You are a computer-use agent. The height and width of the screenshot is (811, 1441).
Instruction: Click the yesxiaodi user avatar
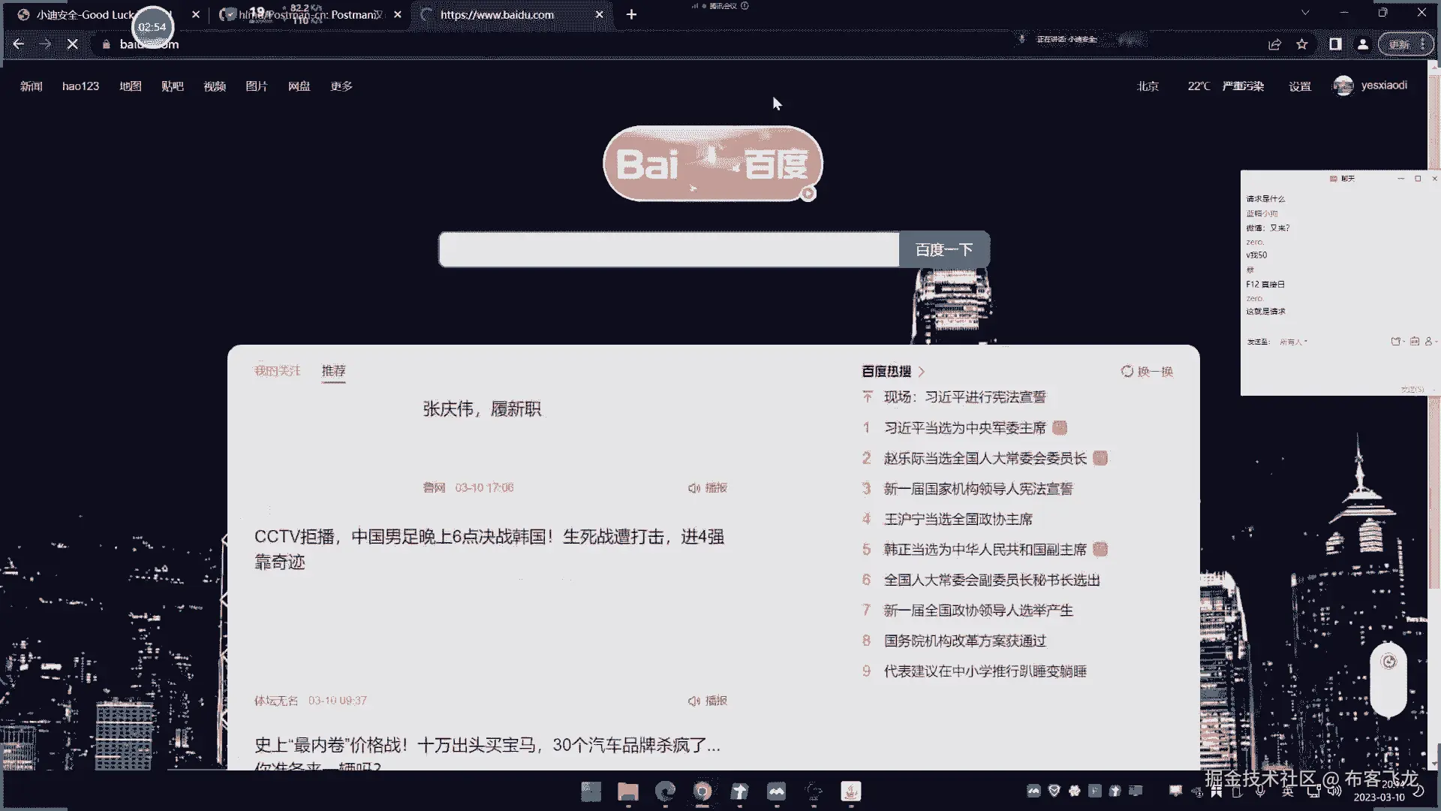(x=1343, y=86)
